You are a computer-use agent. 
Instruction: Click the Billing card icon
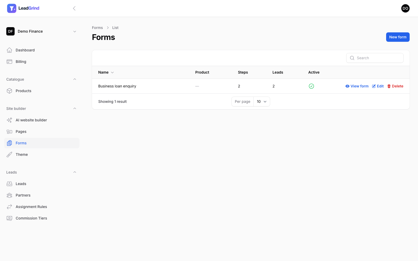click(x=9, y=62)
